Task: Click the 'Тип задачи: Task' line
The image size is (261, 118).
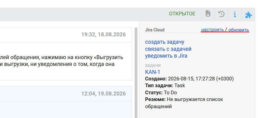Action: (165, 85)
